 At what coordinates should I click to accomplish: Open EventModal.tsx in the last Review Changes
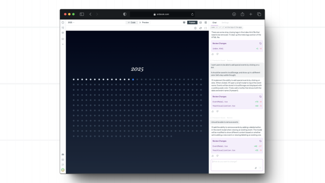(220, 146)
